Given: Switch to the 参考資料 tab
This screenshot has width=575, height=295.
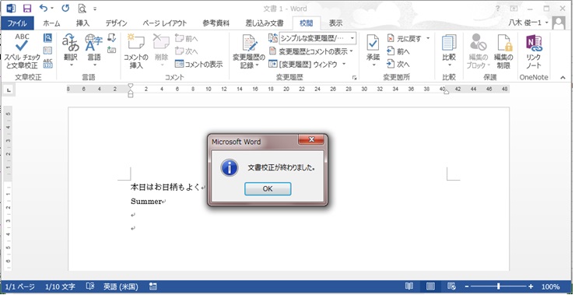Looking at the screenshot, I should 216,23.
